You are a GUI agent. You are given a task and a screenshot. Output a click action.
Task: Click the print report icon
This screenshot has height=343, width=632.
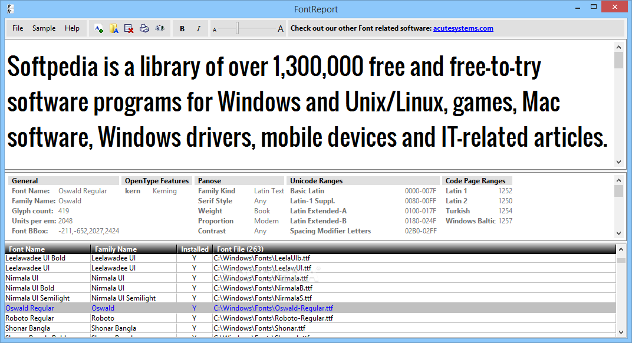click(x=144, y=28)
